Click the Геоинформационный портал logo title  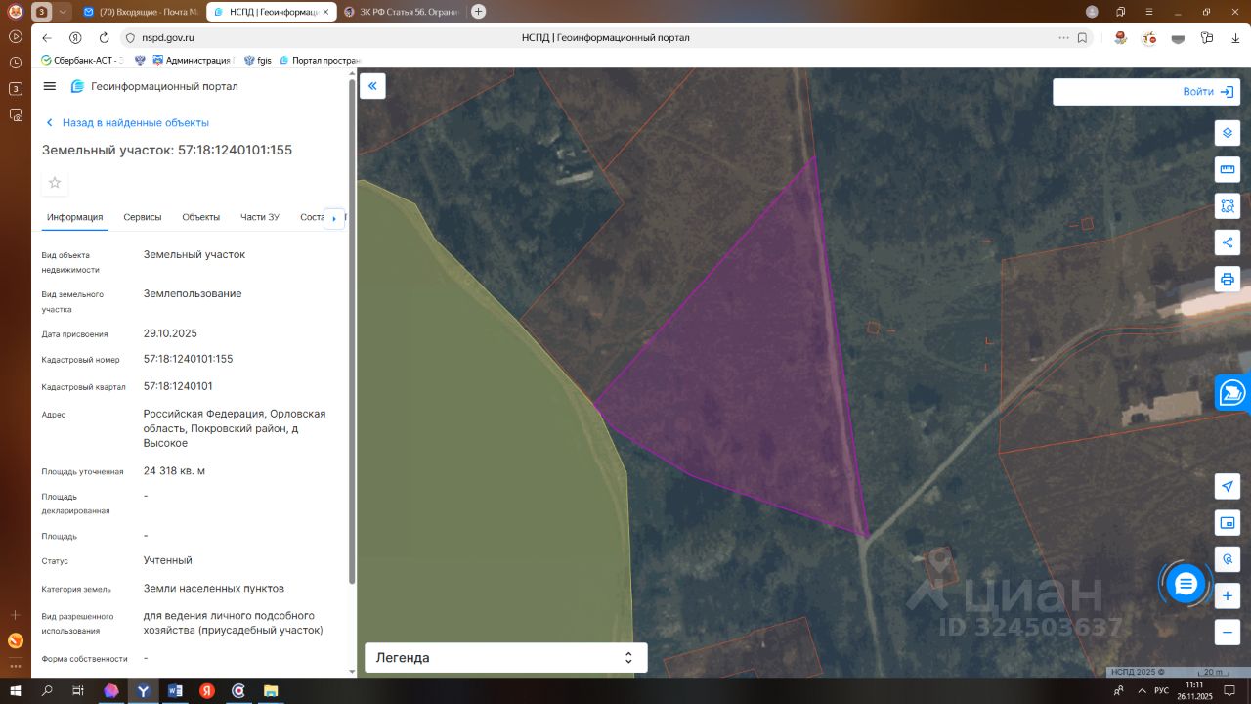click(154, 86)
